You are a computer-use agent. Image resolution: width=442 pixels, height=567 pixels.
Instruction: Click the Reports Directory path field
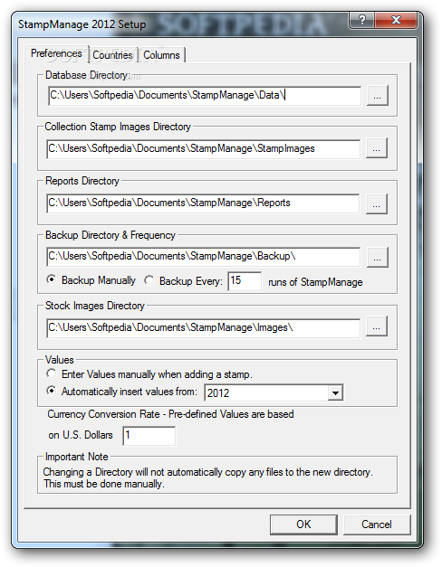click(x=203, y=203)
